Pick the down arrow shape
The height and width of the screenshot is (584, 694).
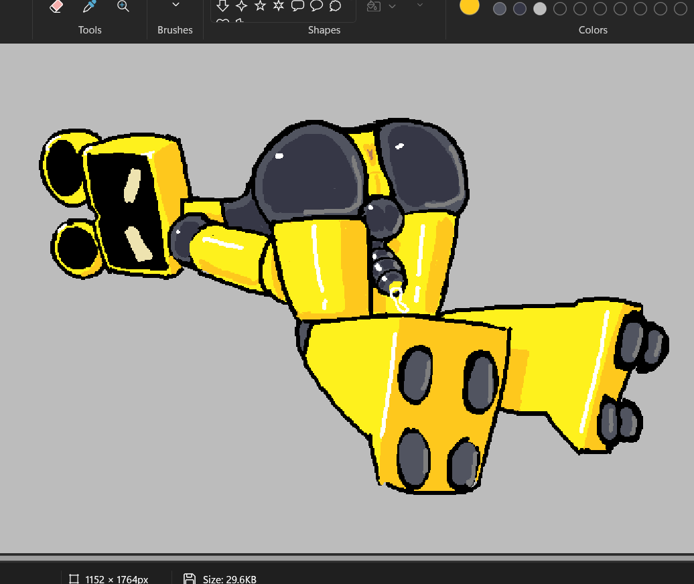[222, 6]
